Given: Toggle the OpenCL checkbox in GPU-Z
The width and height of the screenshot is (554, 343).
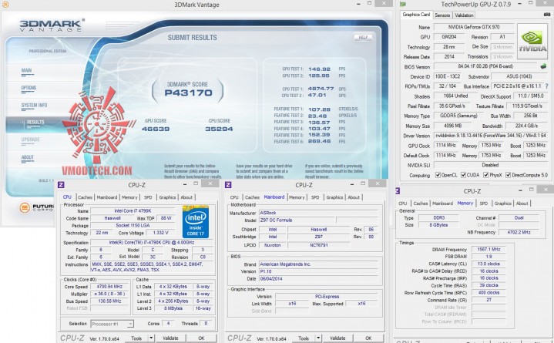Looking at the screenshot, I should pyautogui.click(x=438, y=175).
